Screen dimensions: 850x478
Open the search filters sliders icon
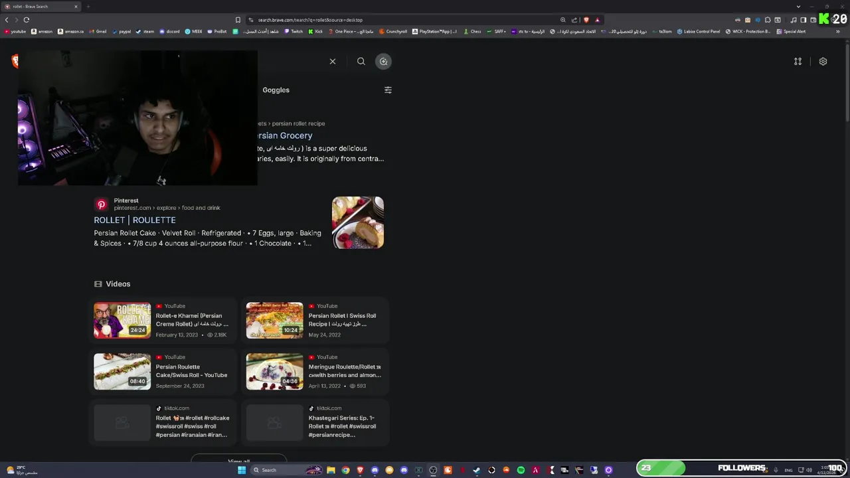click(388, 90)
